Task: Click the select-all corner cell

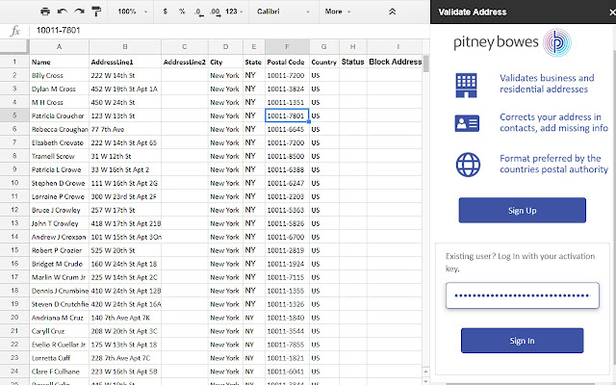Action: point(14,47)
